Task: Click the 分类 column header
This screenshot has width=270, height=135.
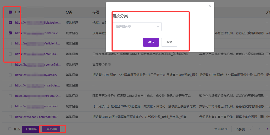Action: pos(69,12)
